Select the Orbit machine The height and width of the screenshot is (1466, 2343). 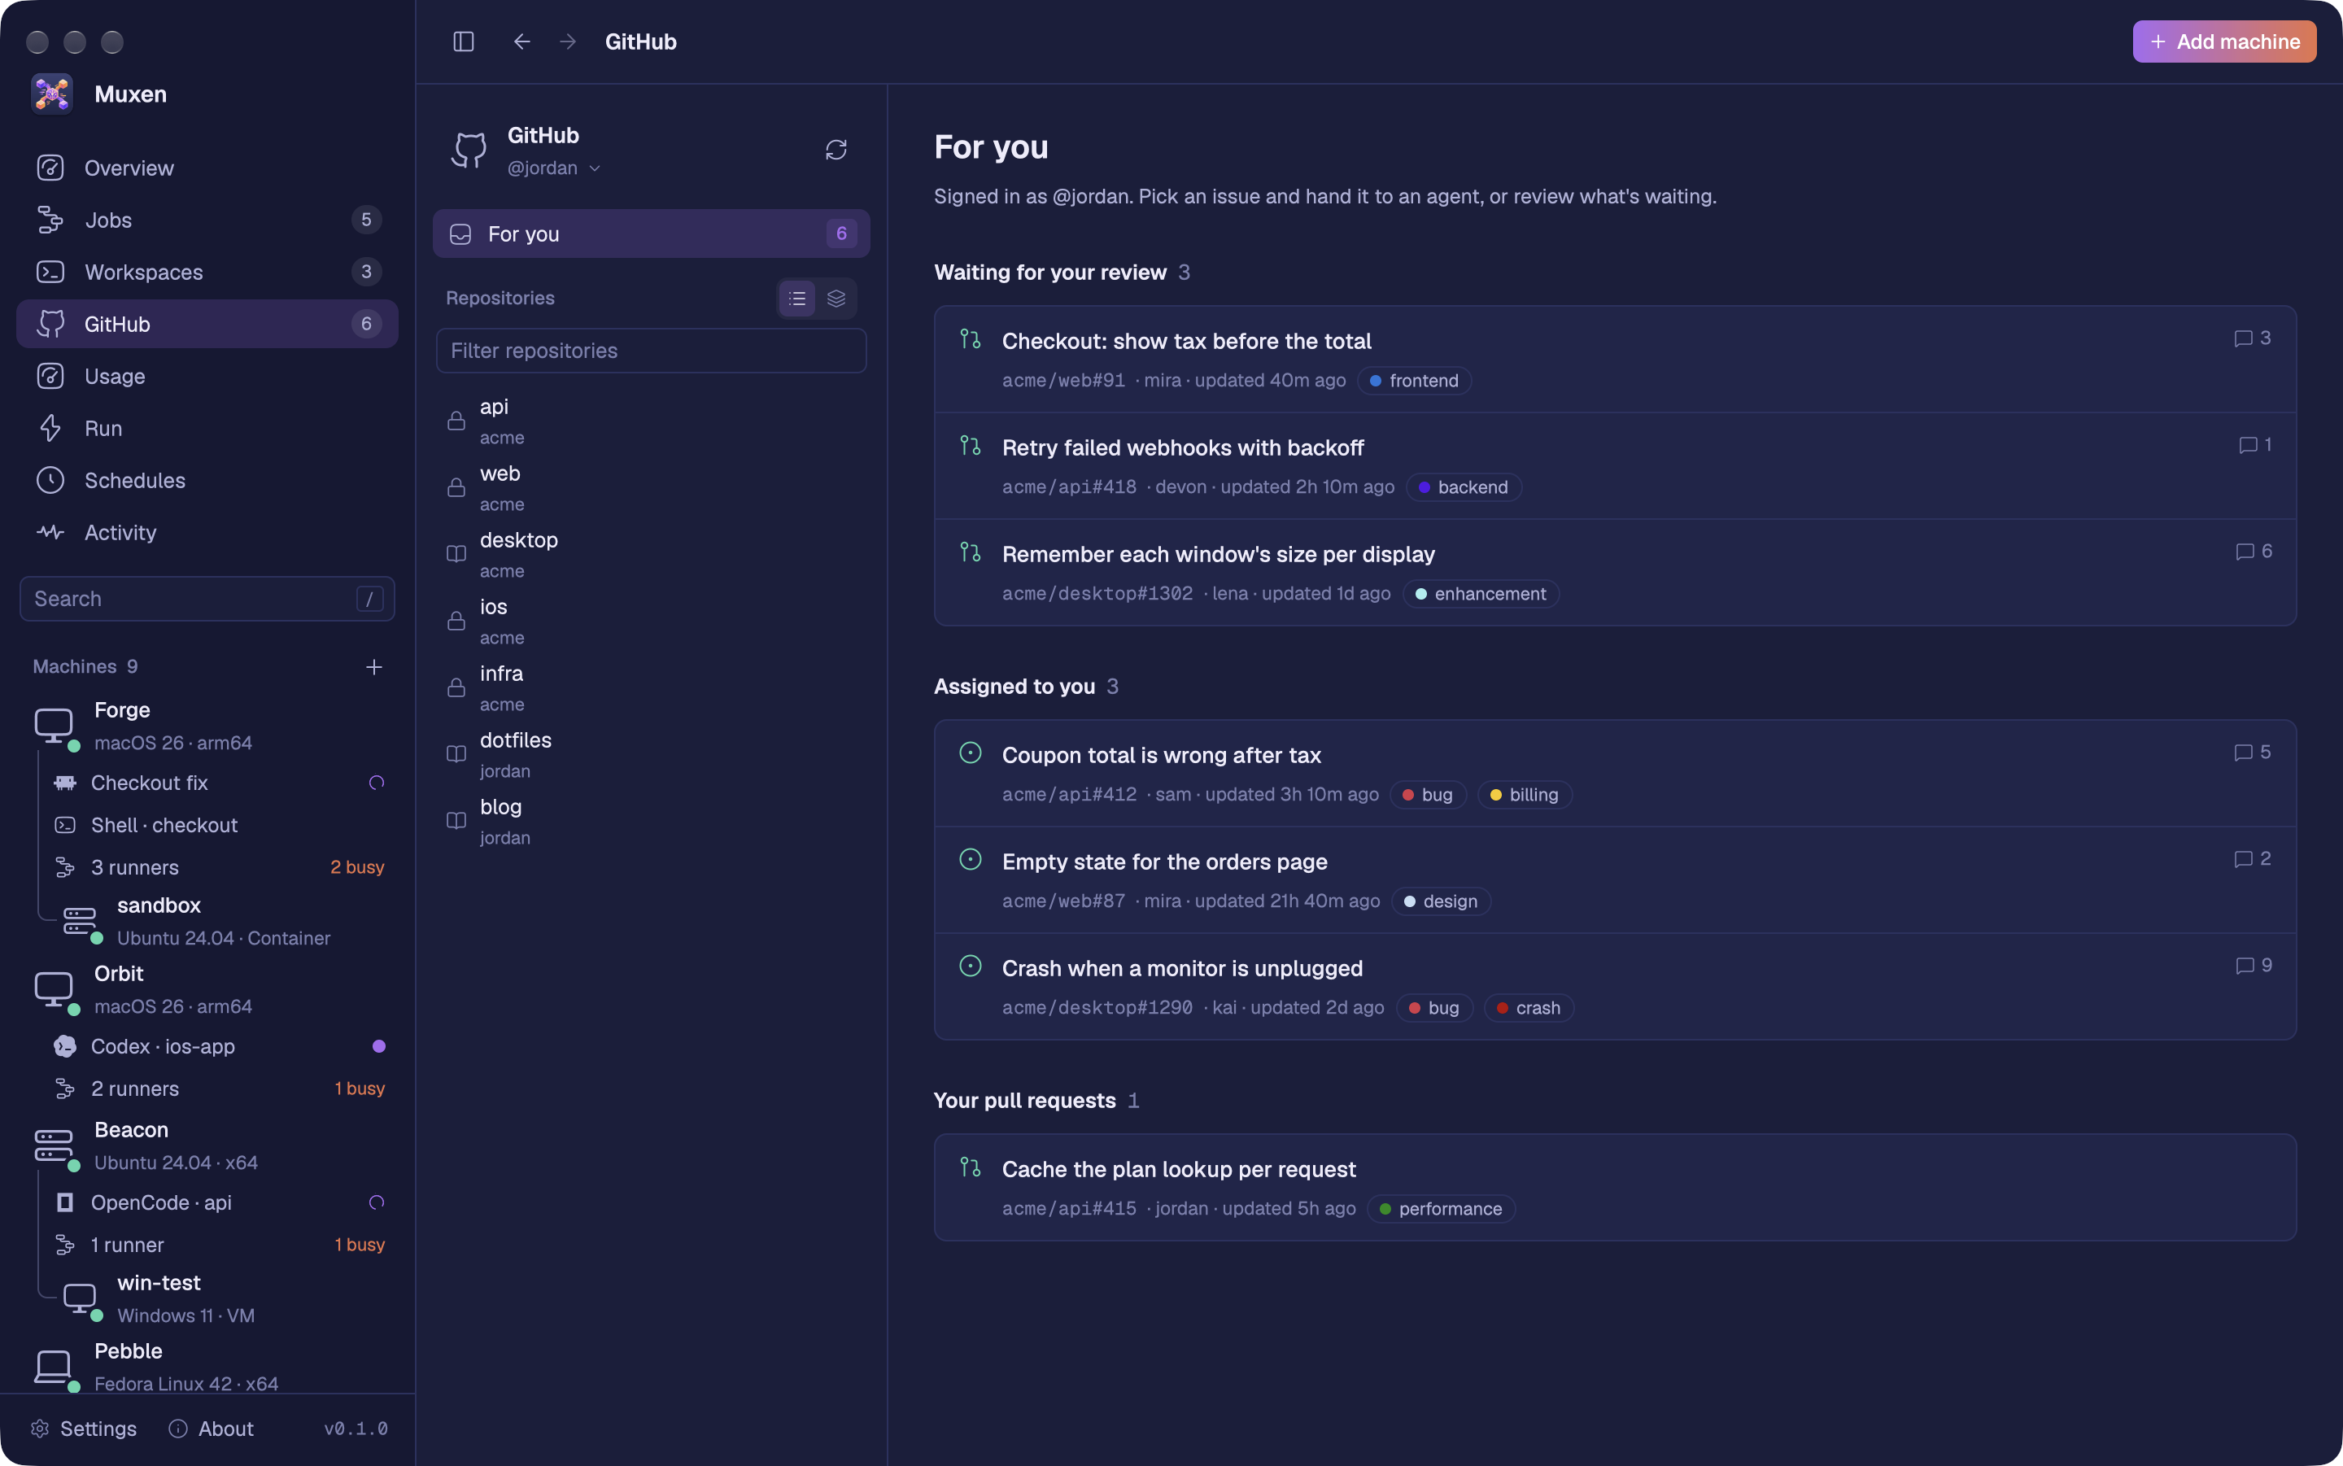pos(207,989)
